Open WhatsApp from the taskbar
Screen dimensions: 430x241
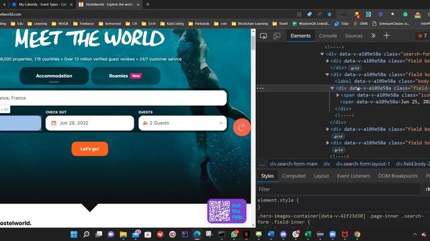pos(234,234)
